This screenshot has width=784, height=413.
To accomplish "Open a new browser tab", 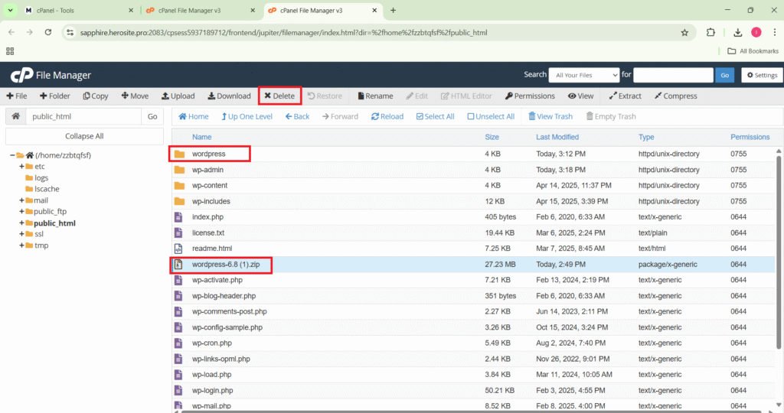I will click(393, 10).
